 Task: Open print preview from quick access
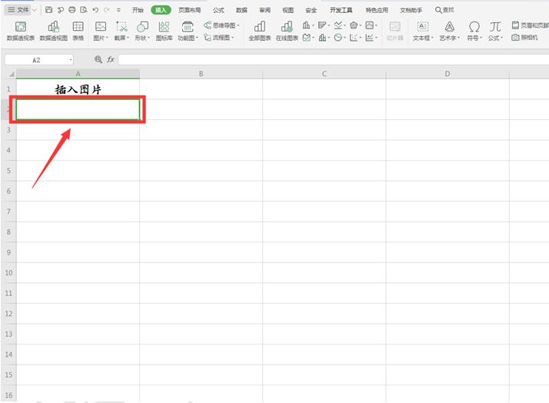(84, 10)
